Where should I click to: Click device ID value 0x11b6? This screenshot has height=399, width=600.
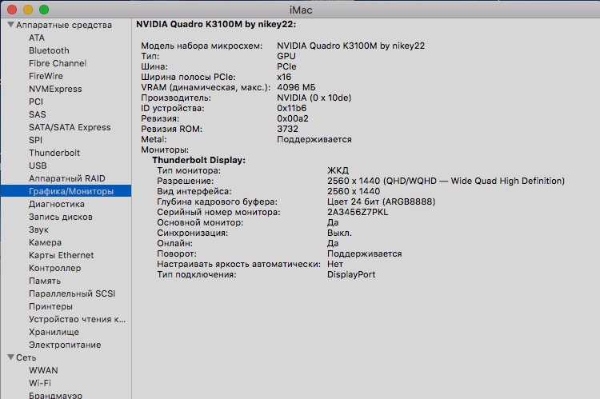pyautogui.click(x=291, y=108)
